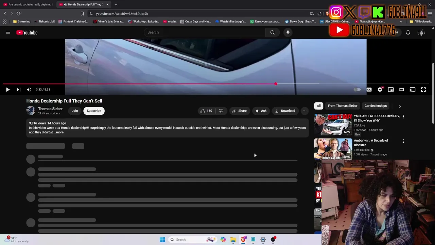Open Fishtank Crafting bookmark
This screenshot has width=435, height=245.
pyautogui.click(x=73, y=21)
